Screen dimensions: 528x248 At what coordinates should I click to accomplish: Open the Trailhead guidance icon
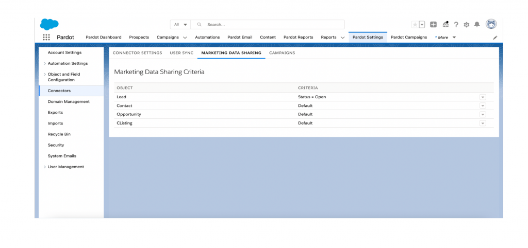[x=445, y=24]
